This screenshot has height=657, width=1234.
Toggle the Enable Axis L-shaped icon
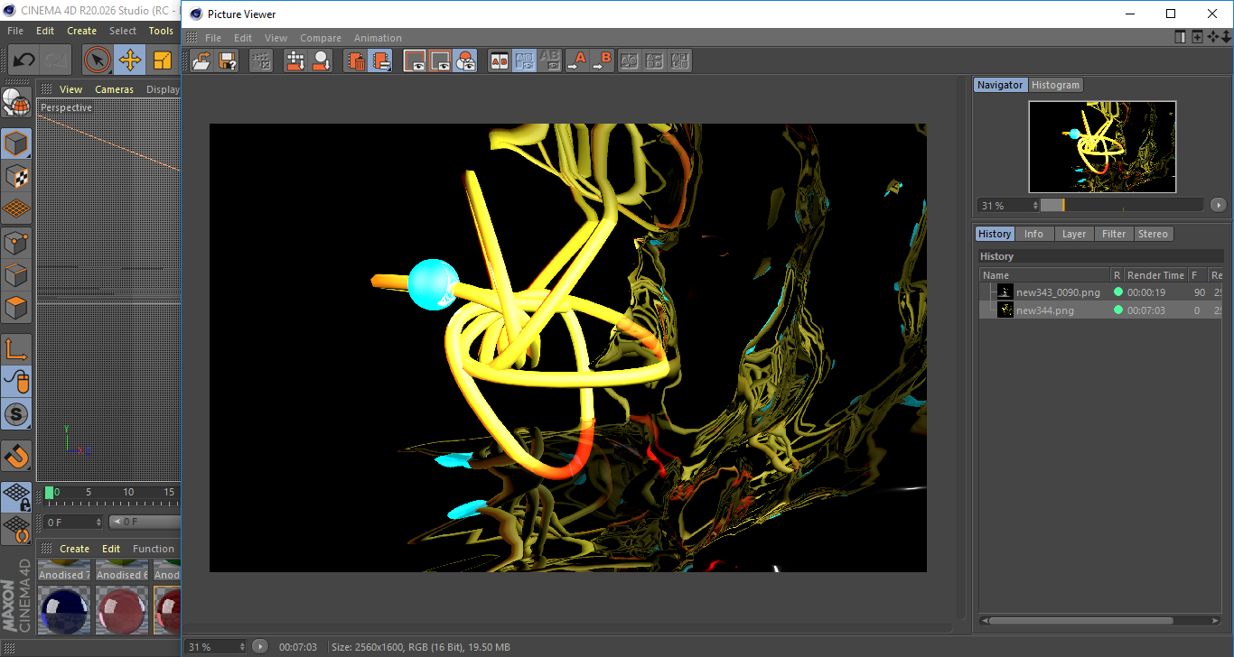click(16, 349)
